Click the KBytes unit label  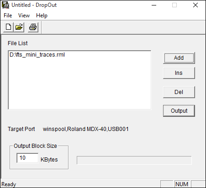pyautogui.click(x=49, y=160)
